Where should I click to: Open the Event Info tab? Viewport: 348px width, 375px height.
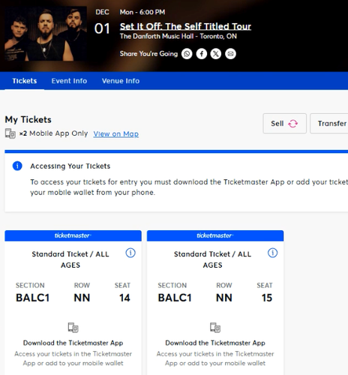(69, 81)
